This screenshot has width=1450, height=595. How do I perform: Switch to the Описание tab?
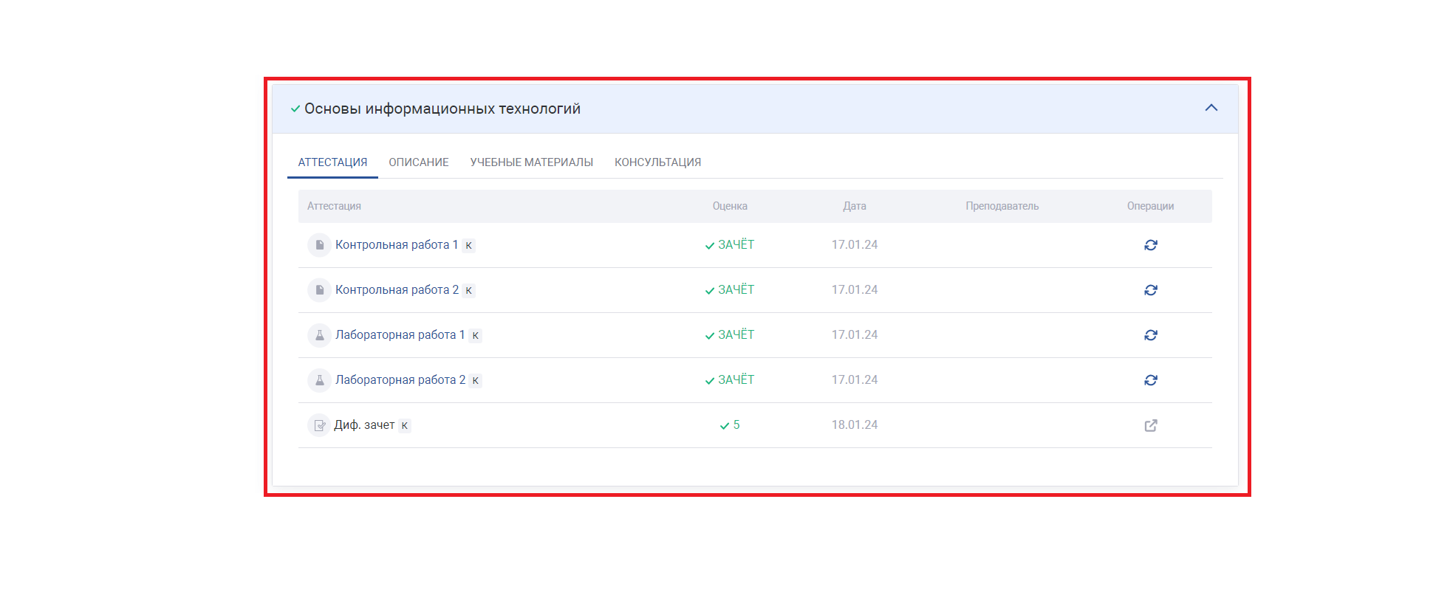(418, 162)
